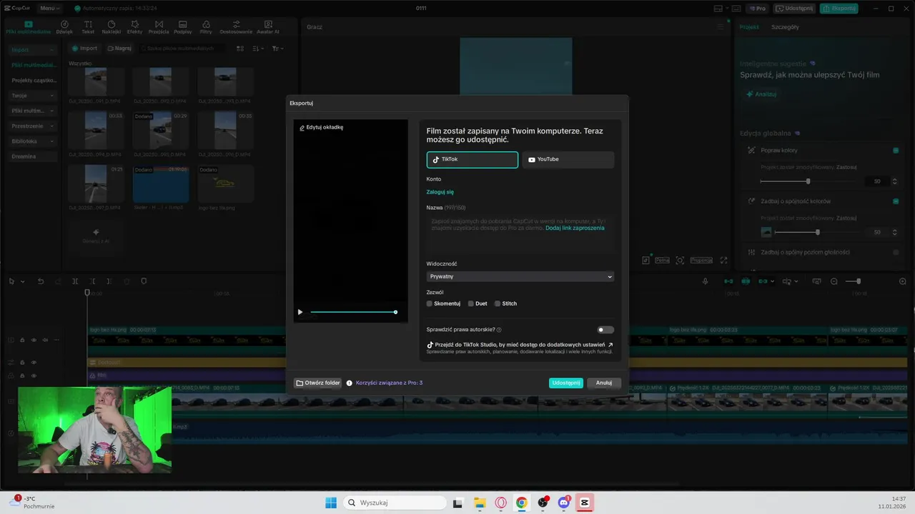Click Dodaj link zaproszenia link

click(x=575, y=228)
